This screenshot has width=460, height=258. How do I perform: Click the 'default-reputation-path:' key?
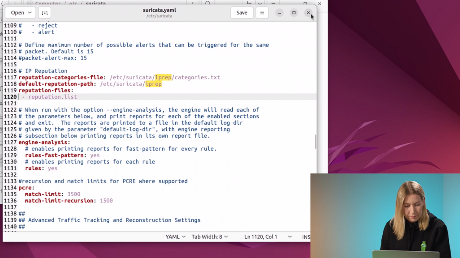pyautogui.click(x=57, y=84)
